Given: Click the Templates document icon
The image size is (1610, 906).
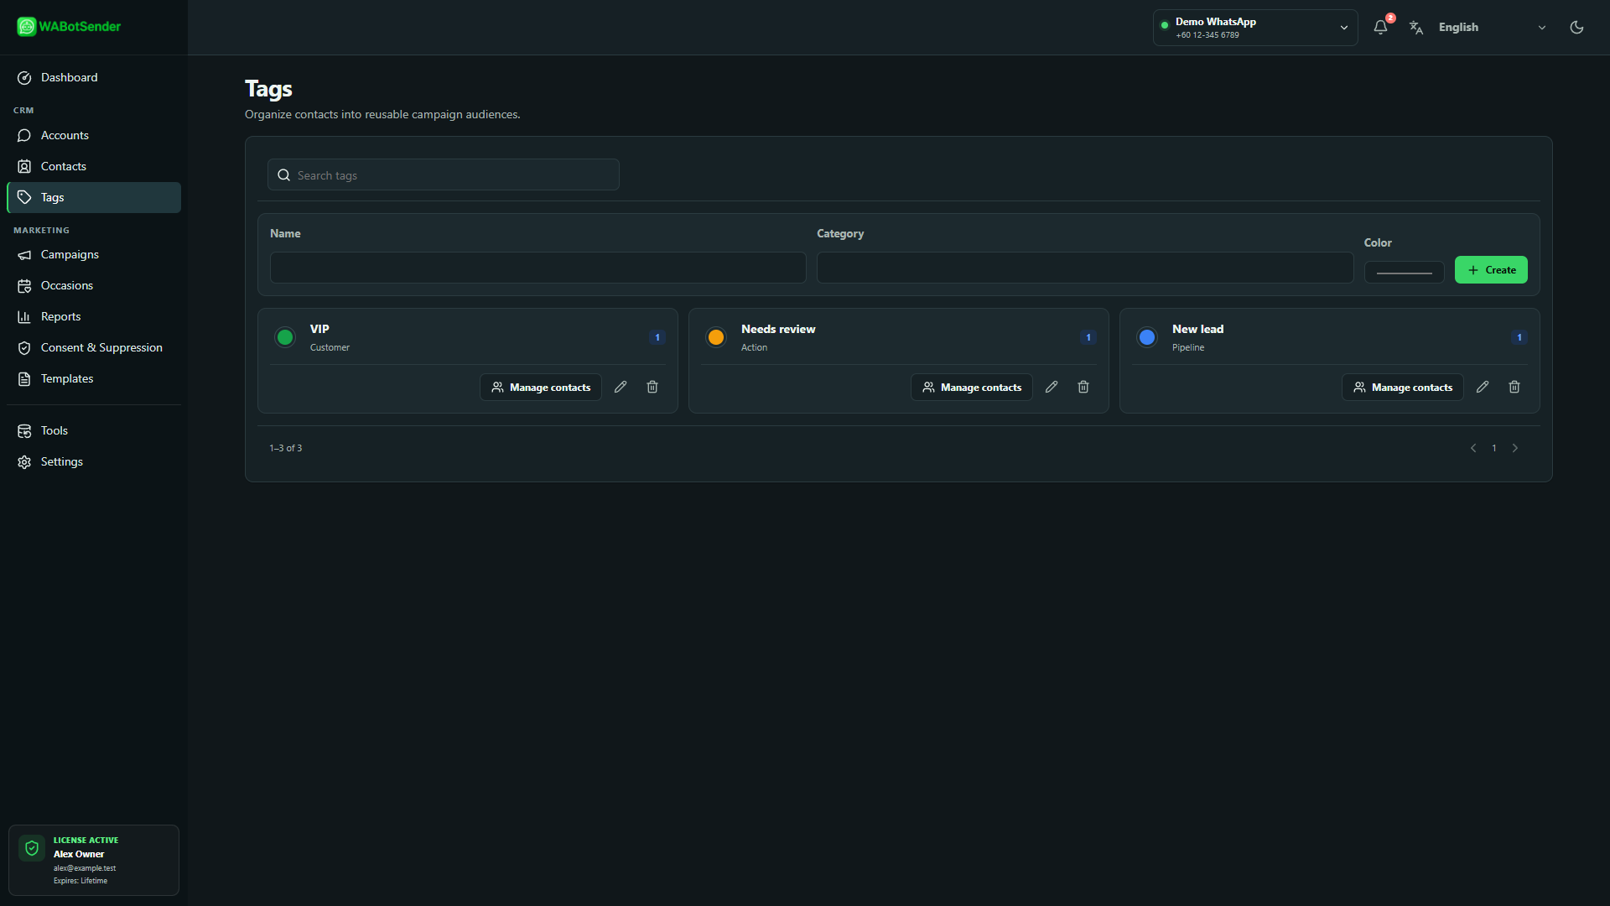Looking at the screenshot, I should click(x=24, y=379).
